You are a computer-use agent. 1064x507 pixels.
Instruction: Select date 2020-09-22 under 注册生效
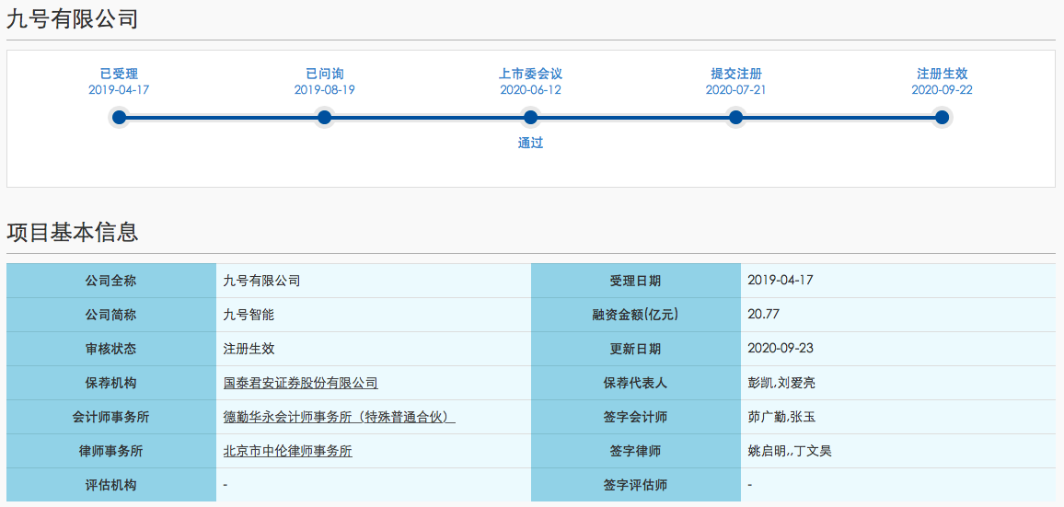[x=942, y=90]
